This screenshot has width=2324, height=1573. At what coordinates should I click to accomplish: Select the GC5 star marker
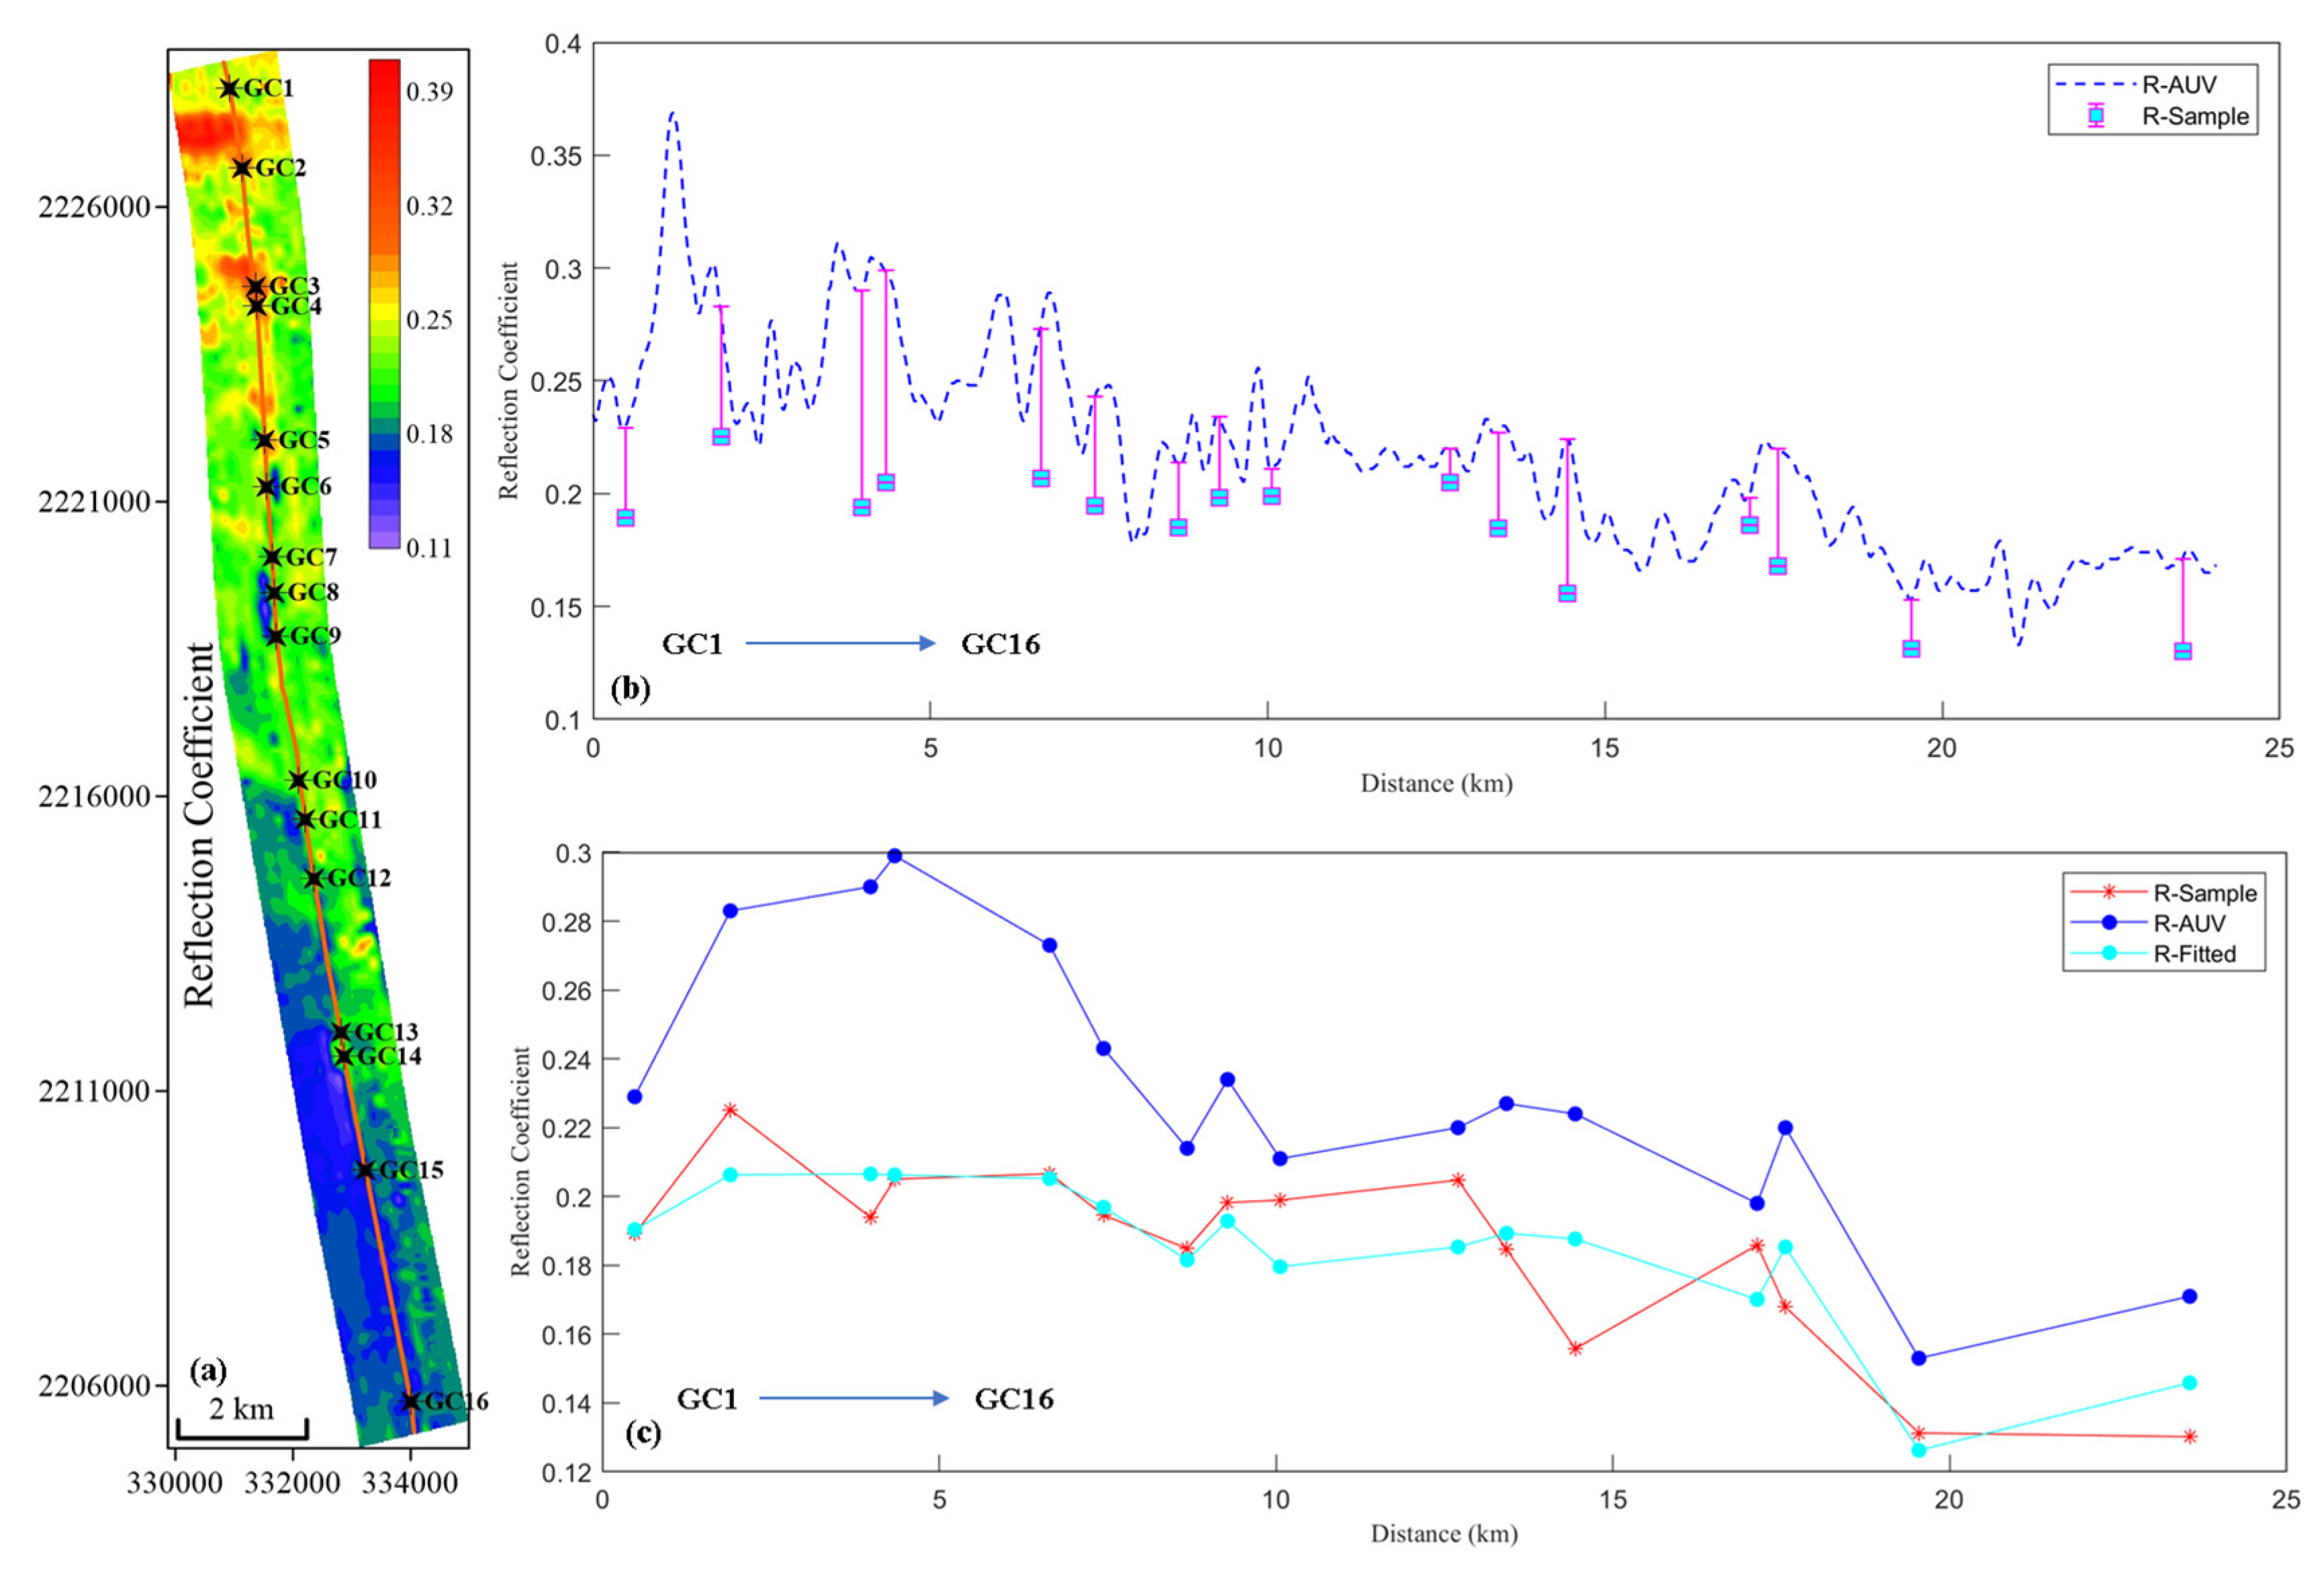tap(264, 440)
